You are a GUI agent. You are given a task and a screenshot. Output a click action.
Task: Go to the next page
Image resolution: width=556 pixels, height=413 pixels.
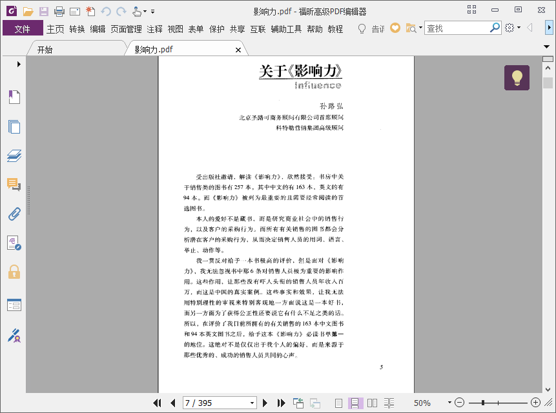[x=265, y=403]
